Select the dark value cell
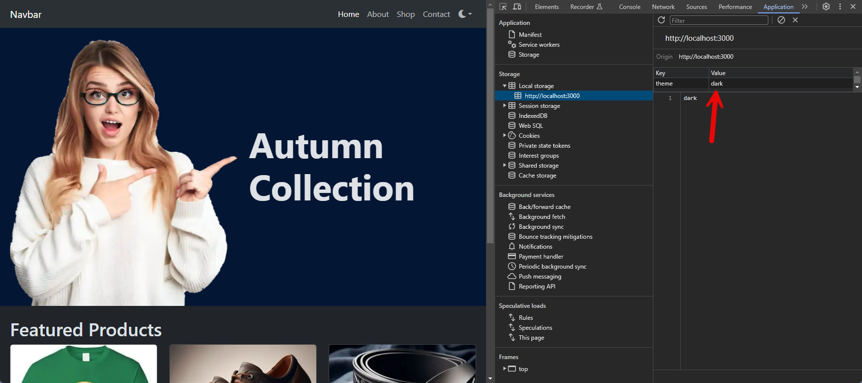 [x=781, y=84]
